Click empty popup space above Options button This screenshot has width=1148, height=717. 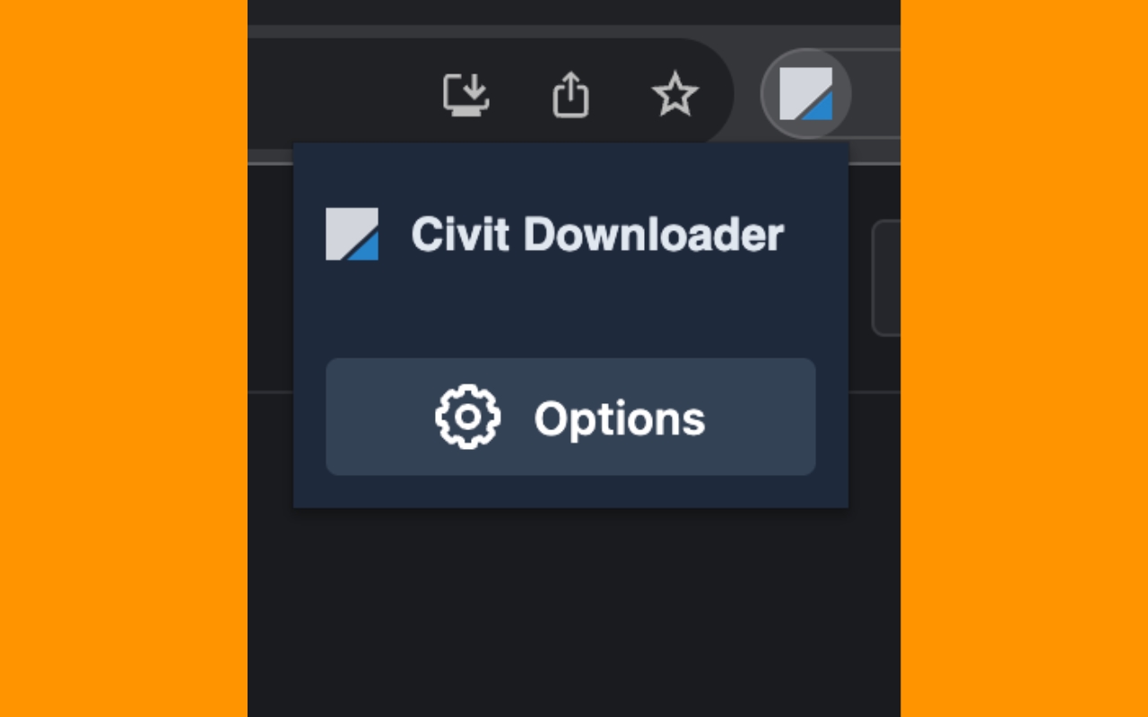tap(570, 309)
